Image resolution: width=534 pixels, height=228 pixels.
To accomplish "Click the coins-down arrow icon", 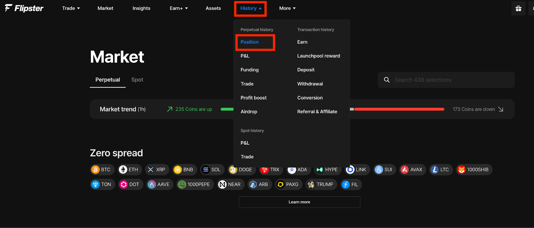I will tap(501, 109).
